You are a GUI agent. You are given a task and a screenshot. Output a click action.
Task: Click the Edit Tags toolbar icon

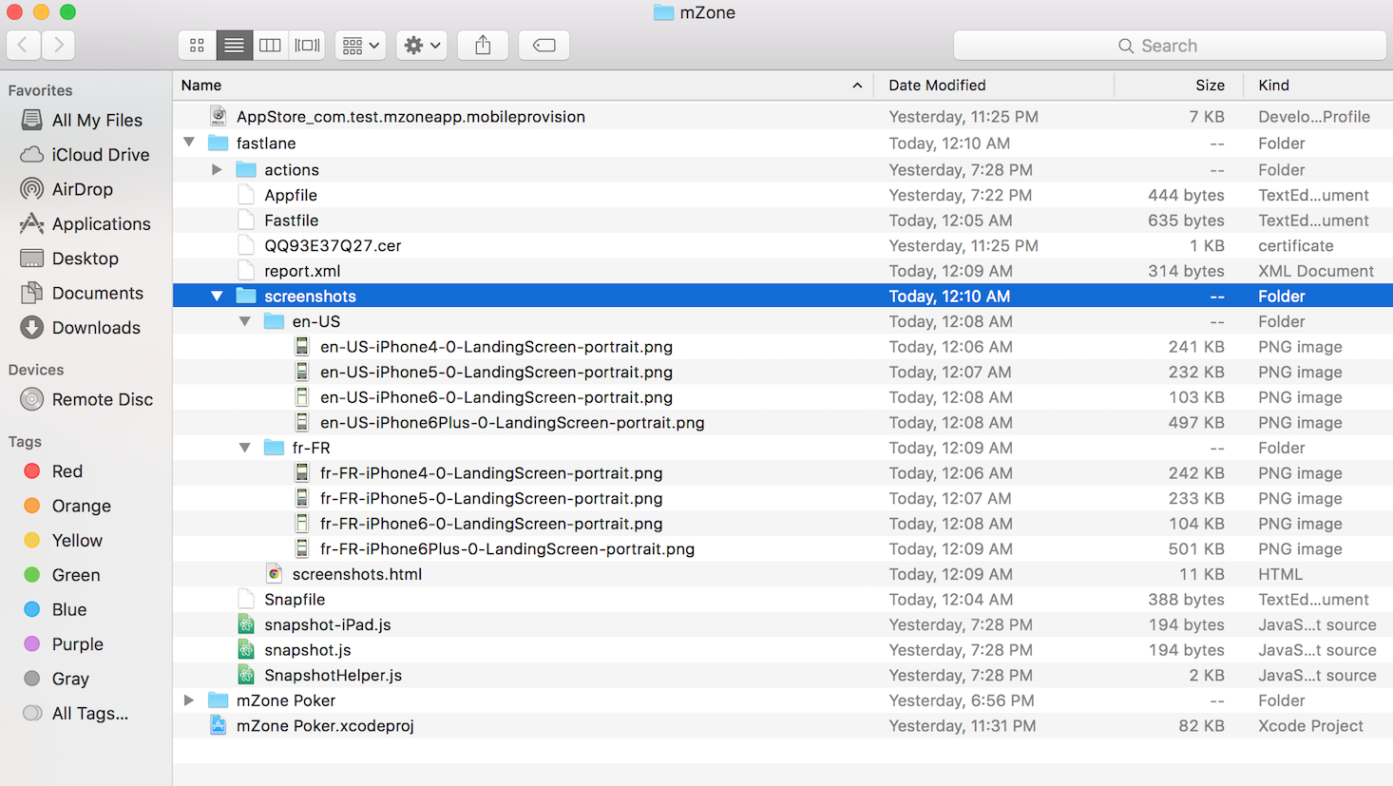[544, 46]
